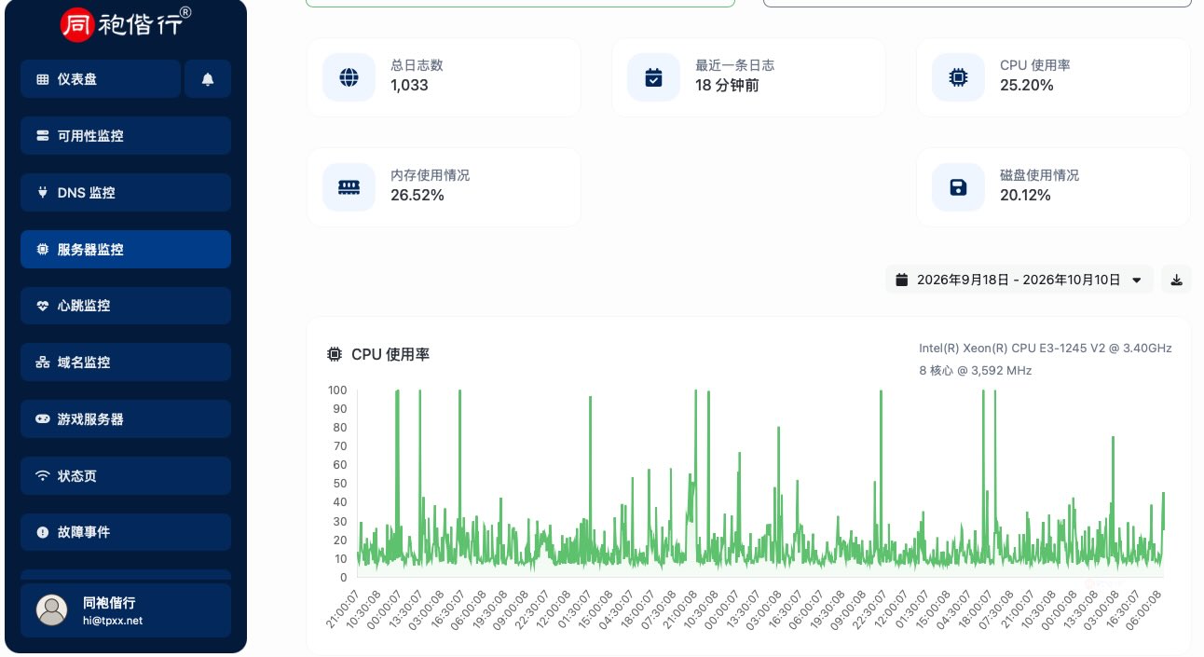This screenshot has height=657, width=1204.
Task: Click the 8 核心 @ 3,592 MHz text
Action: coord(975,370)
